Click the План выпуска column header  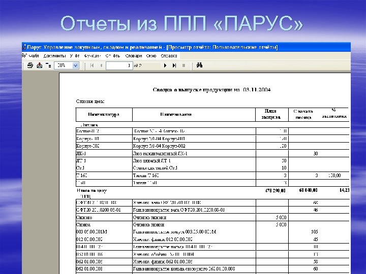[x=271, y=114]
